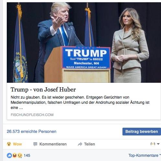The image size is (161, 161).
Task: Toggle off the active Wow reaction label
Action: 17,144
